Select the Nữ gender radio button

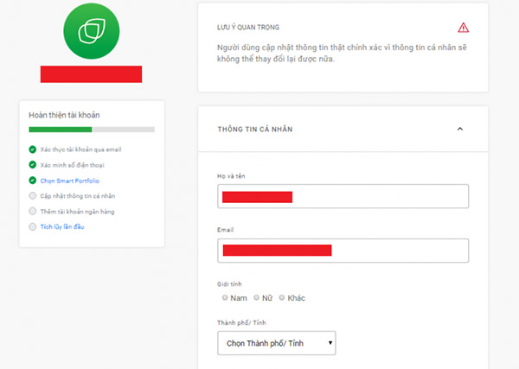pyautogui.click(x=257, y=297)
